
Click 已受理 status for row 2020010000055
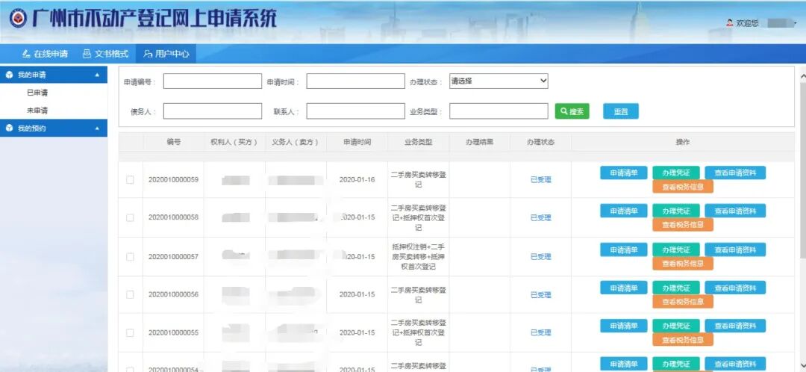(540, 333)
